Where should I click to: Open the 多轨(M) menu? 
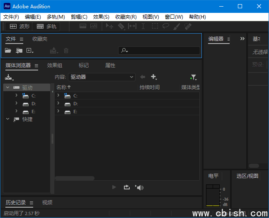pos(56,17)
